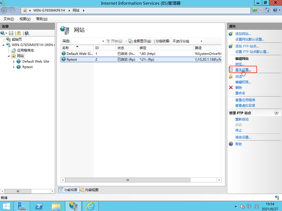This screenshot has height=211, width=282.
Task: Launch PowerShell from taskbar
Action: [x=39, y=206]
